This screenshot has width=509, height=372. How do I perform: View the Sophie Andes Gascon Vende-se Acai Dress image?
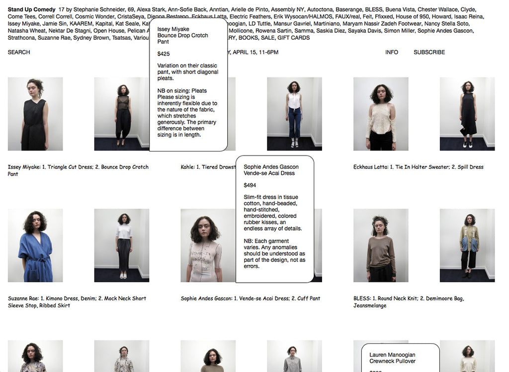208,245
